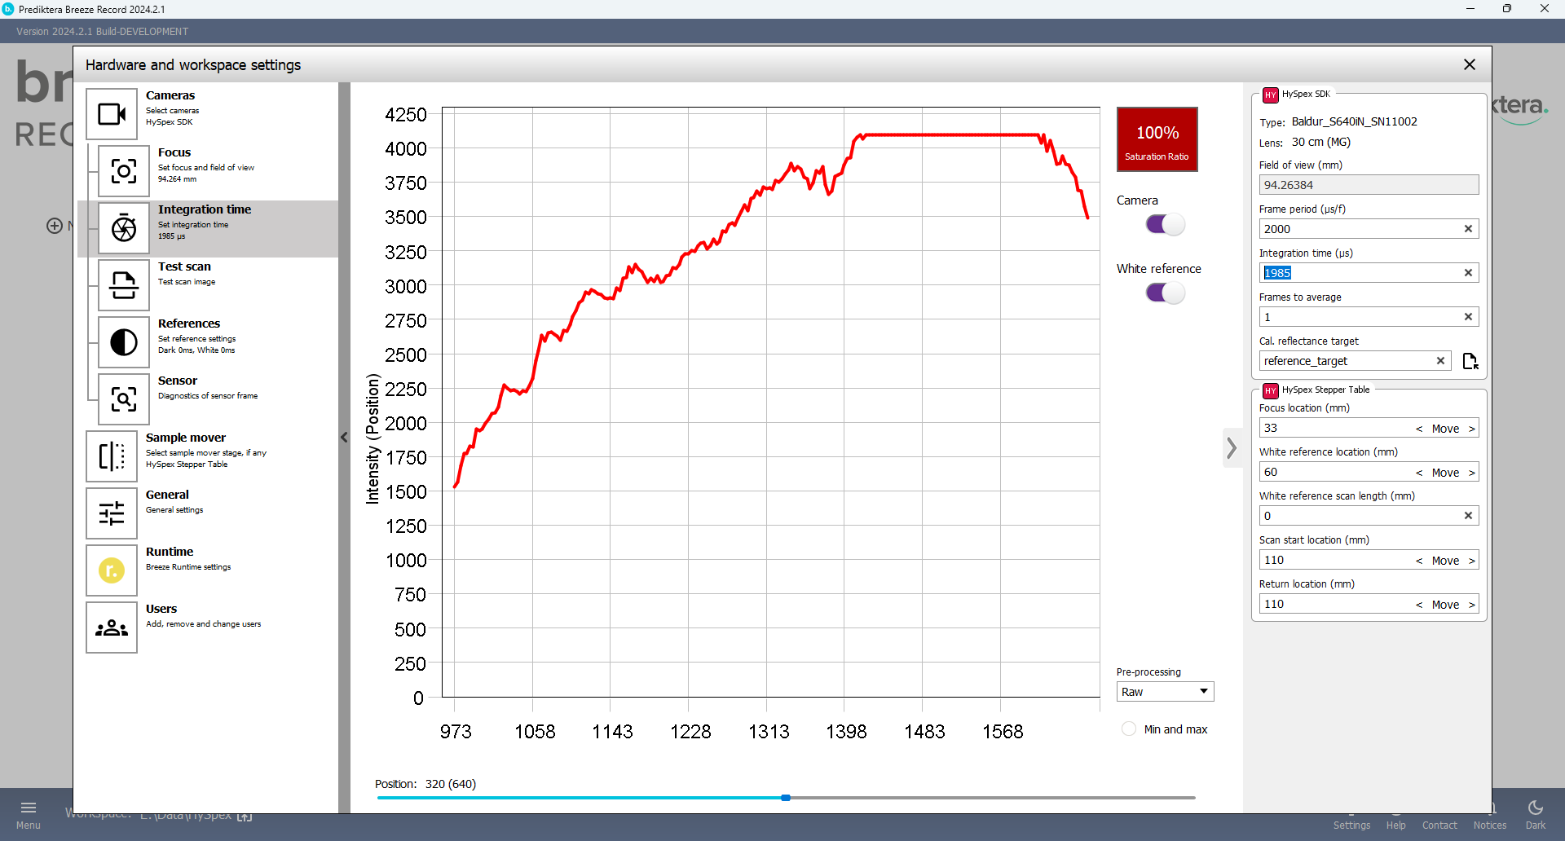This screenshot has height=841, width=1565.
Task: Open the Pre-processing Raw dropdown
Action: point(1164,692)
